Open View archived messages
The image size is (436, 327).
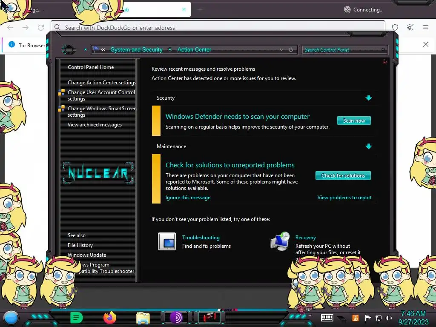95,125
